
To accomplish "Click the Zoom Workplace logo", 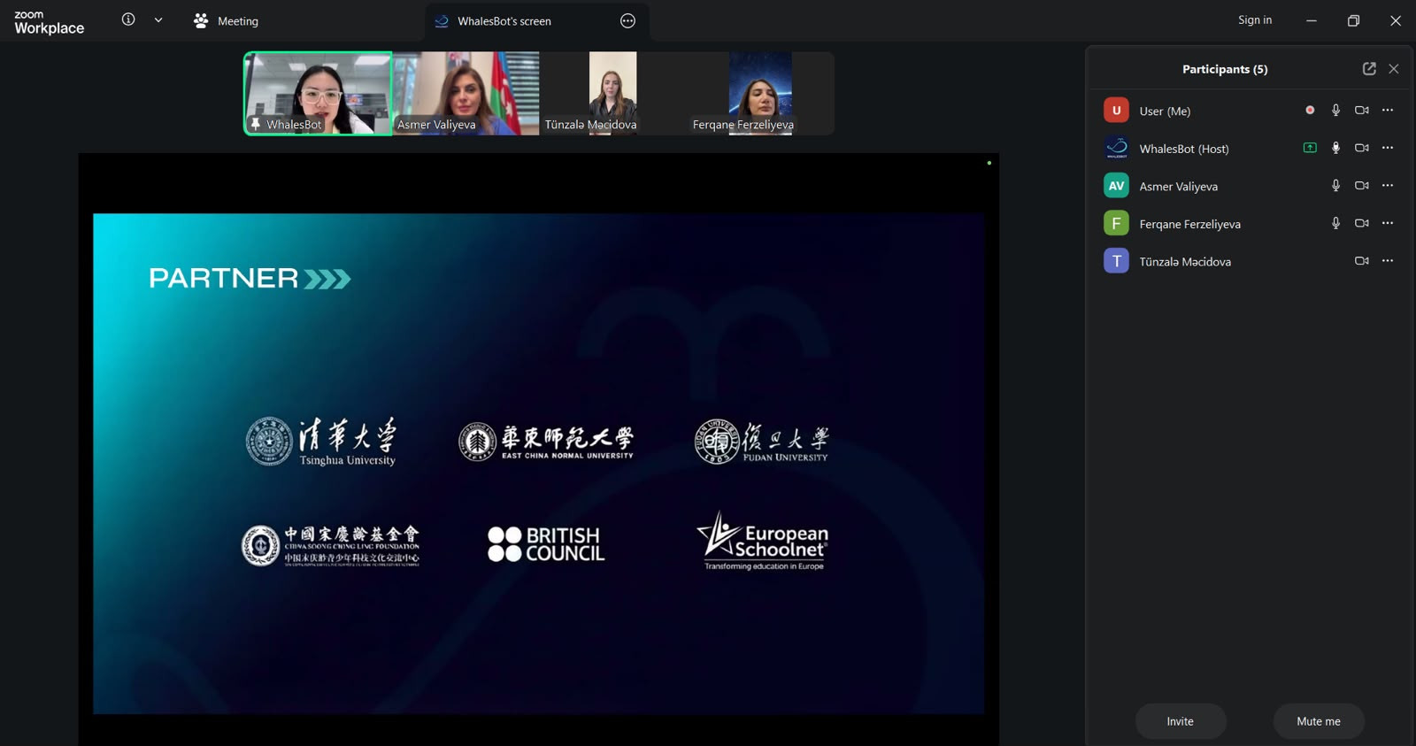I will [50, 22].
